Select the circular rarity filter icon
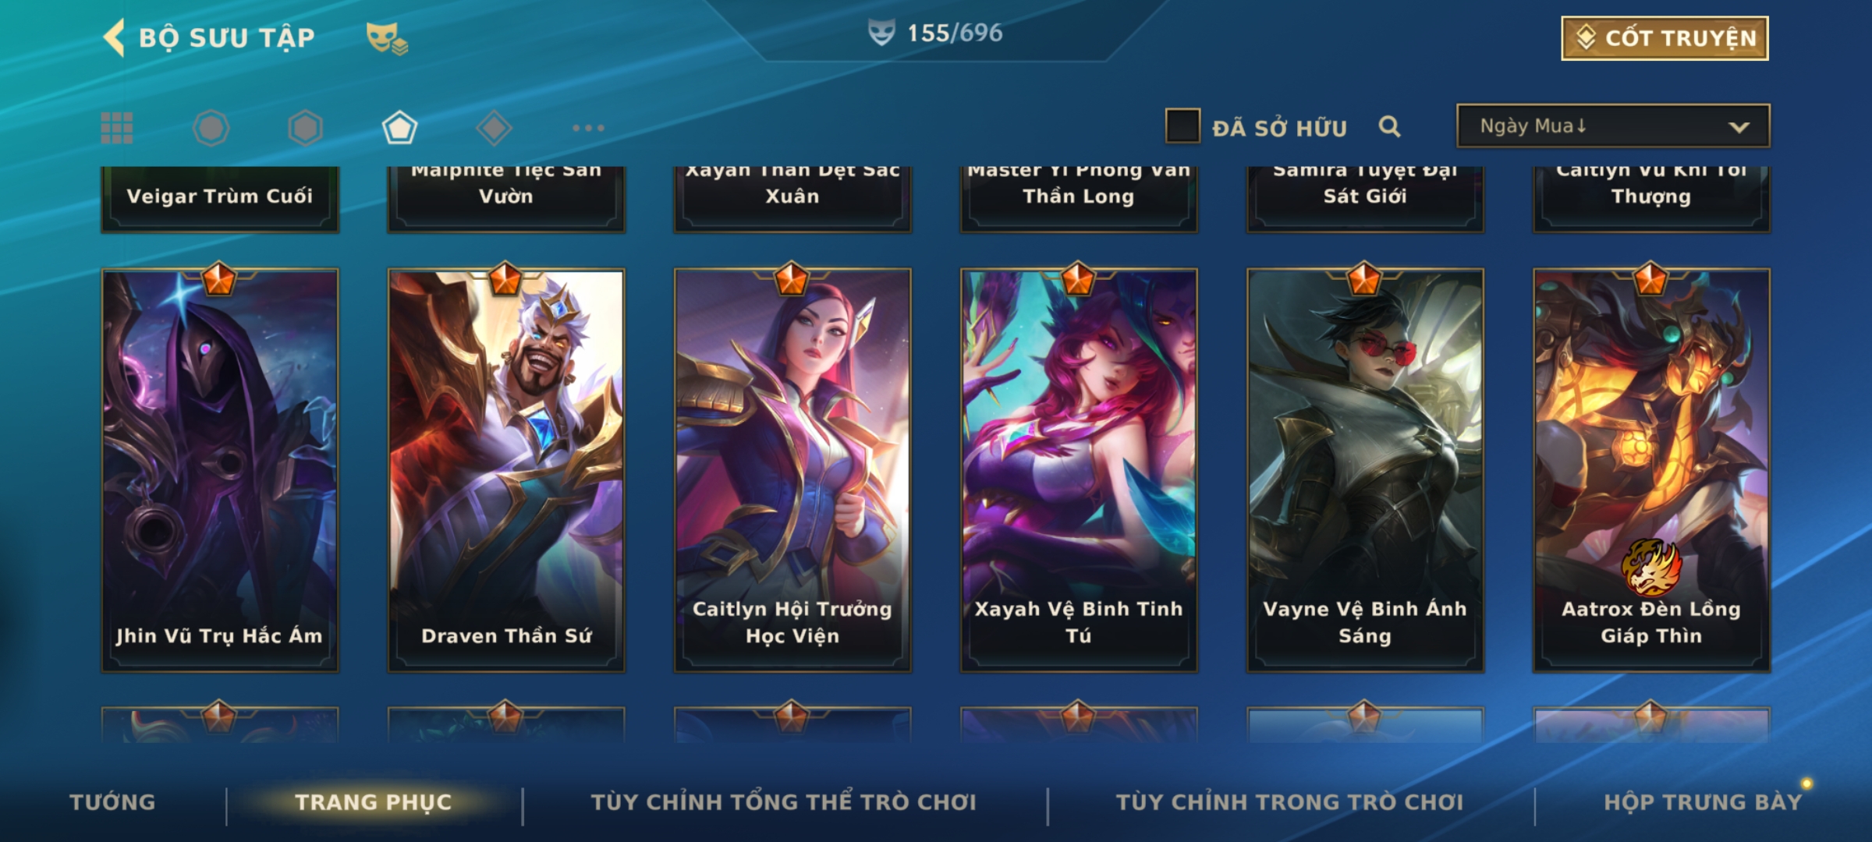This screenshot has height=842, width=1872. (x=211, y=128)
